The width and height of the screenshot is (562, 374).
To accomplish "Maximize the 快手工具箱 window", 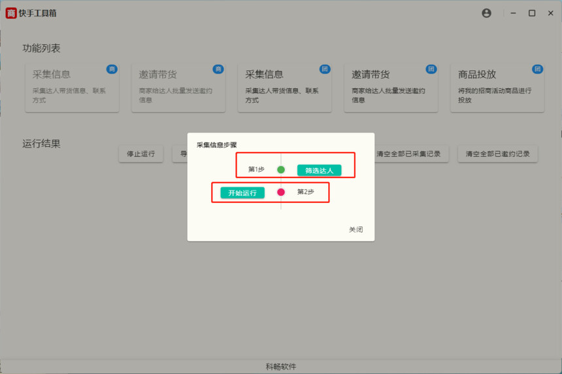I will pyautogui.click(x=532, y=13).
